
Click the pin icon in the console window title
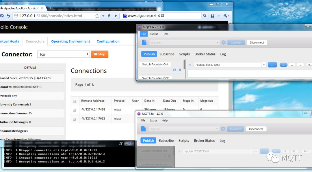pos(120,143)
